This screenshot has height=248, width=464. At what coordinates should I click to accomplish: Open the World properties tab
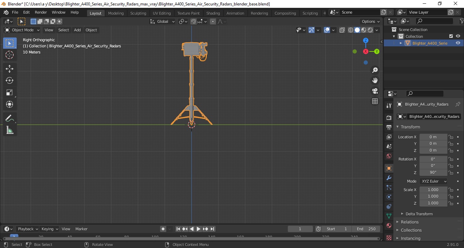pos(389,156)
